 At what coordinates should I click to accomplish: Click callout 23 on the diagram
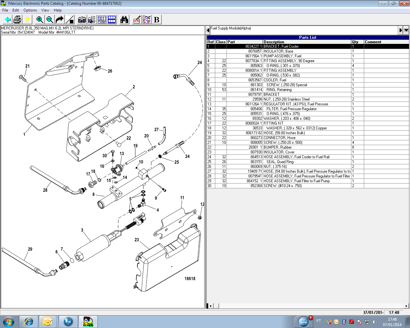[x=137, y=240]
